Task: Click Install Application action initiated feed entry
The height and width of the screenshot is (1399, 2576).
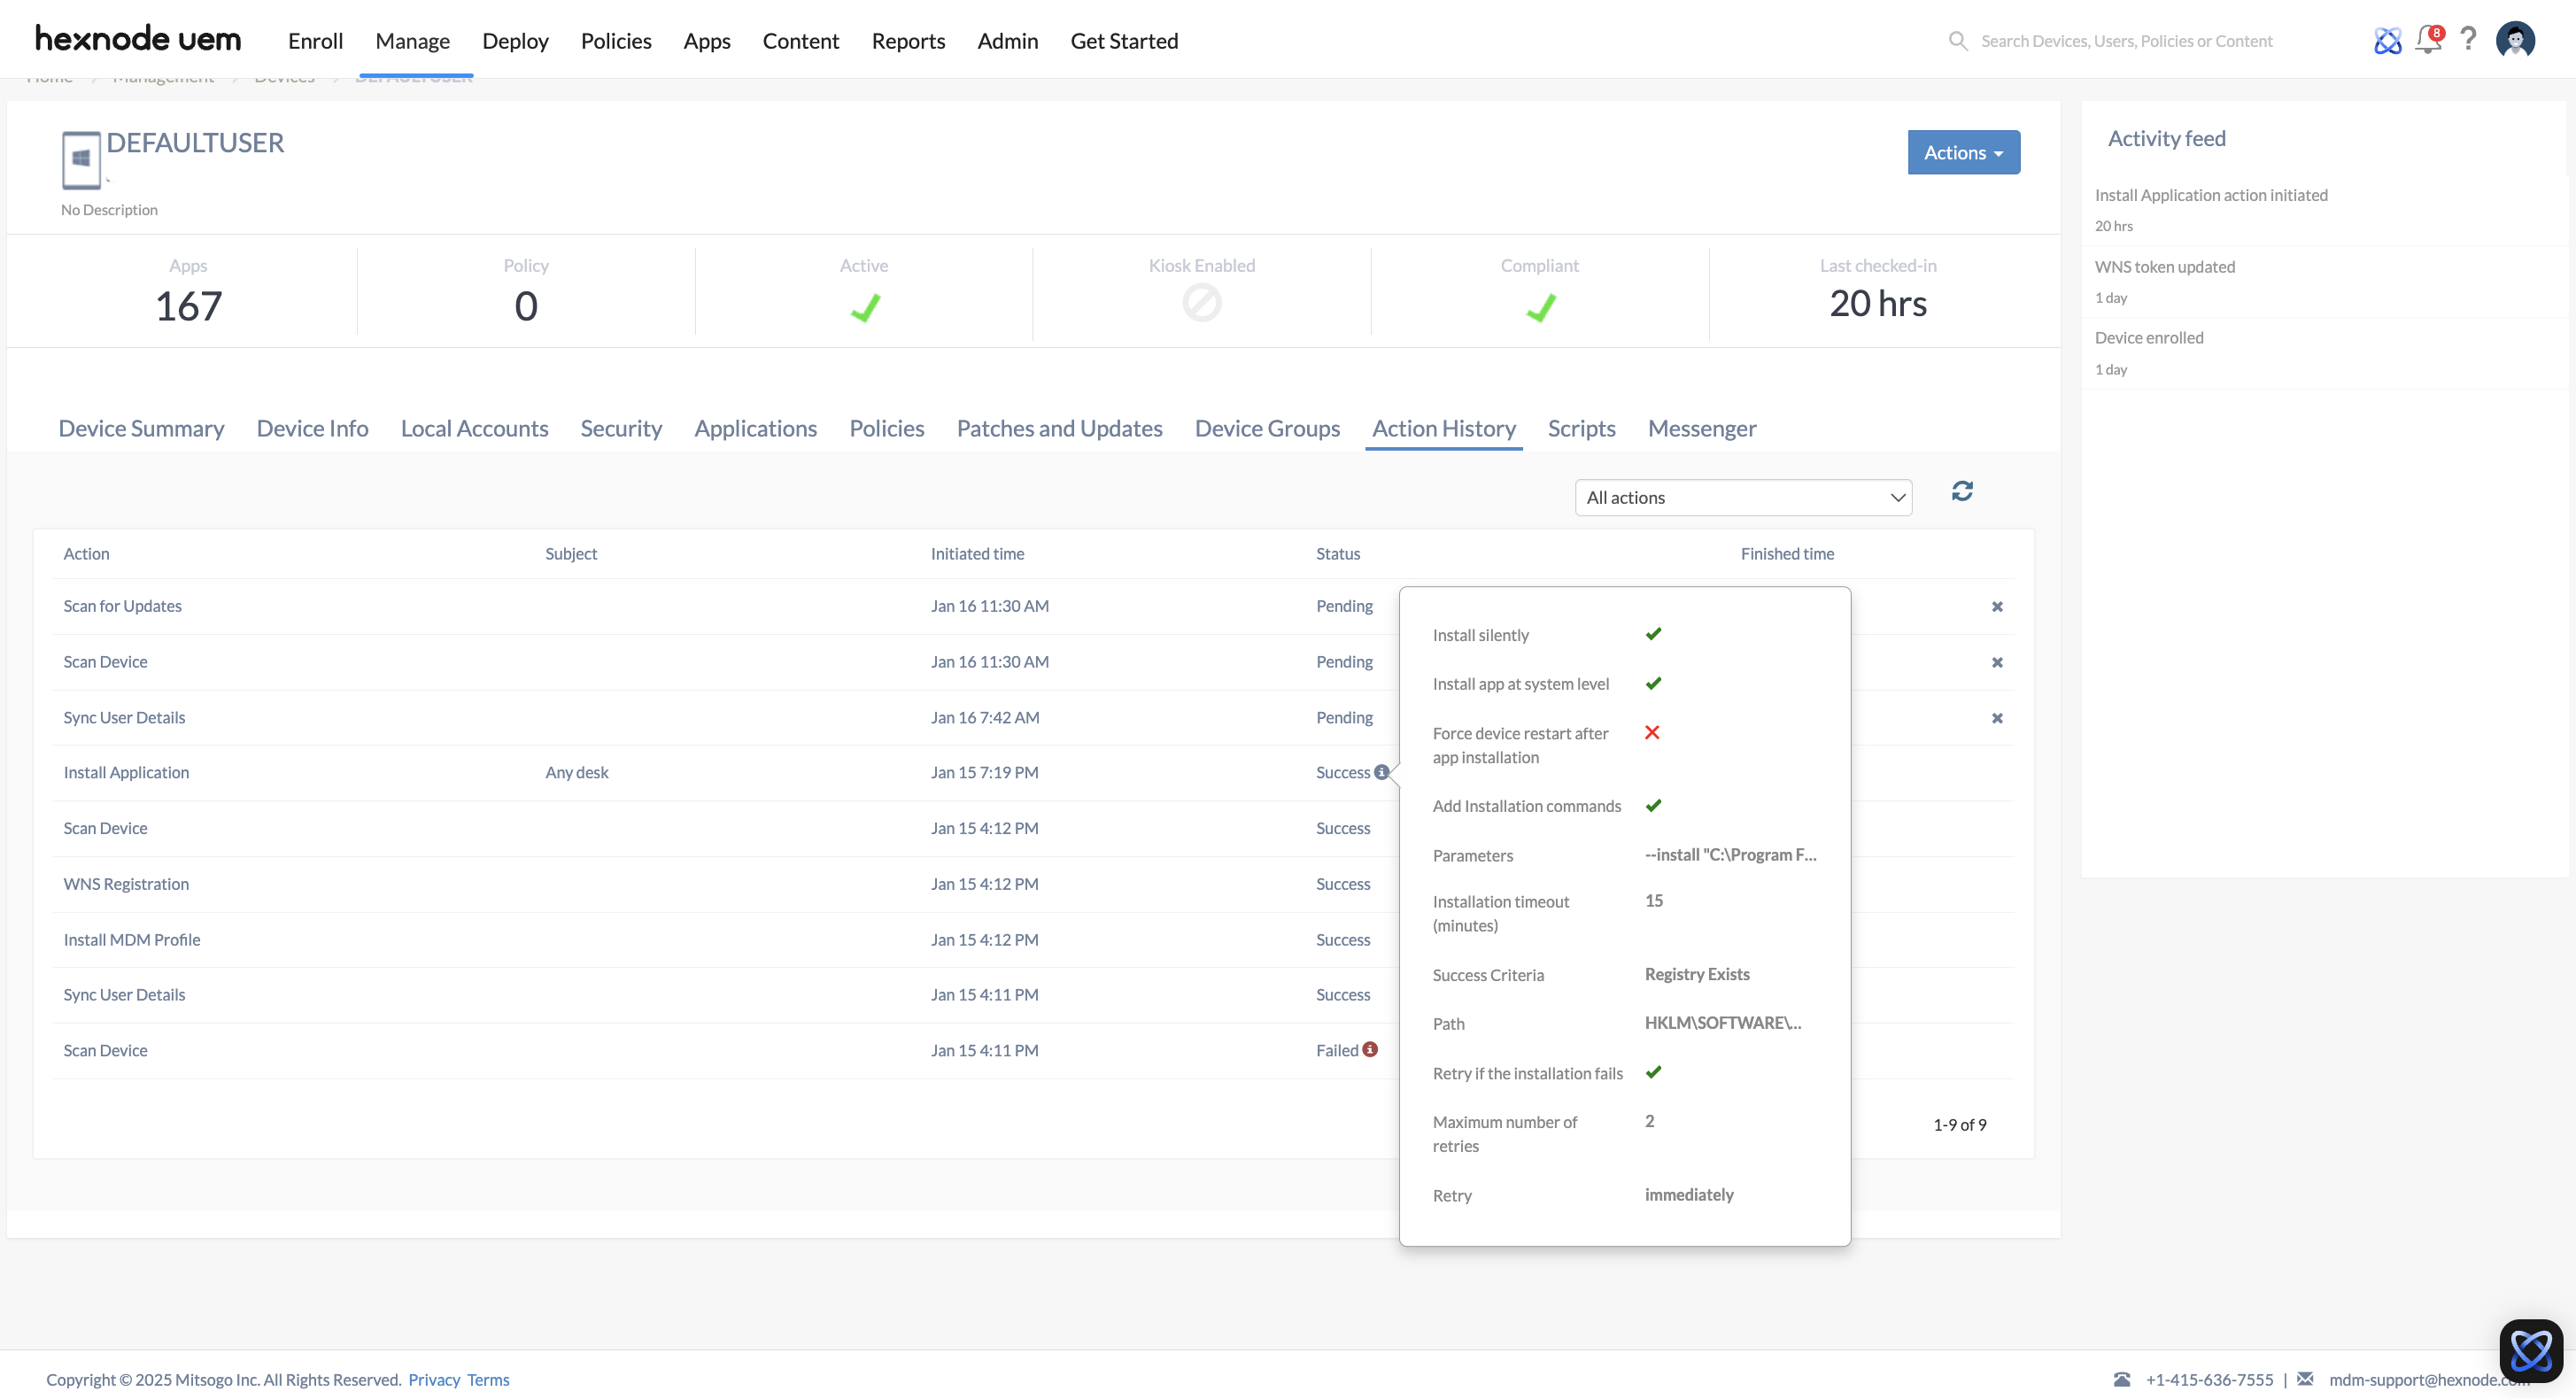Action: (2211, 195)
